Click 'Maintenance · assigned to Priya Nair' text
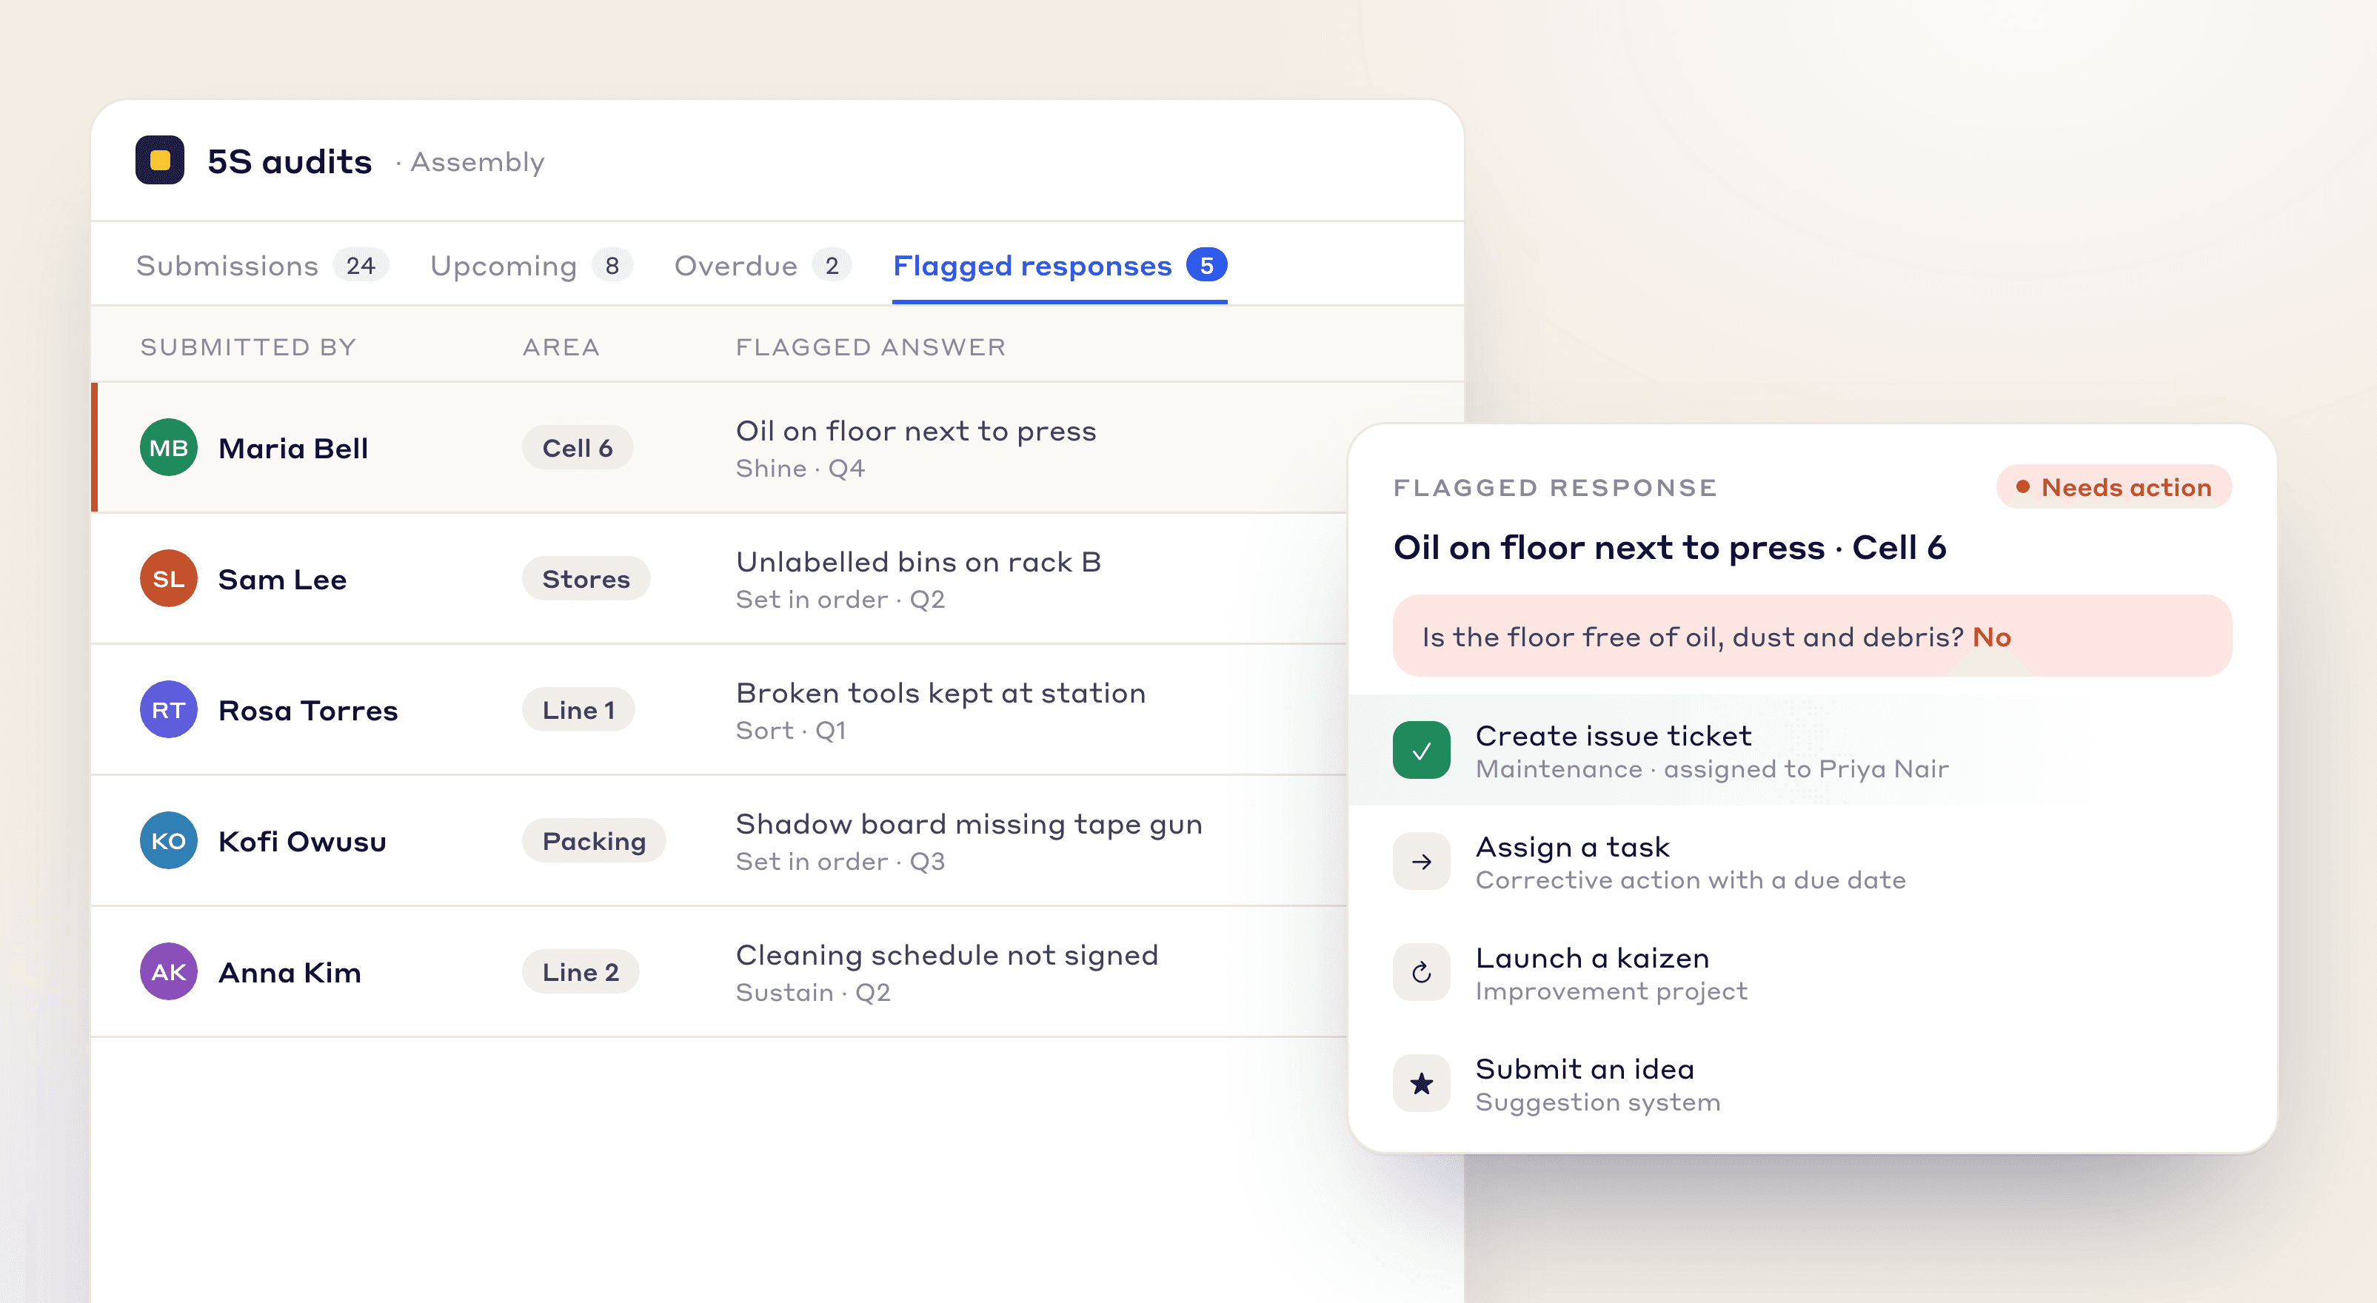2377x1303 pixels. (x=1712, y=768)
